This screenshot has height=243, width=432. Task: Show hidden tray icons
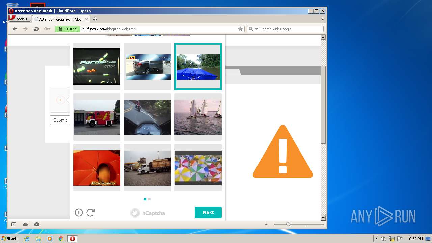click(x=376, y=239)
